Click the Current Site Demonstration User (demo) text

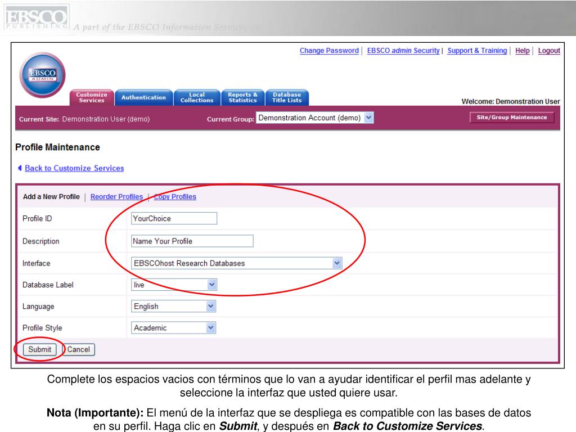[84, 119]
